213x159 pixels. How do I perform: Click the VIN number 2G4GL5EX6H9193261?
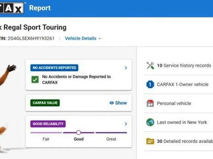point(31,38)
